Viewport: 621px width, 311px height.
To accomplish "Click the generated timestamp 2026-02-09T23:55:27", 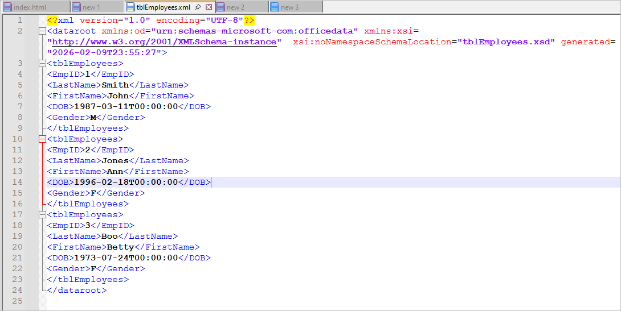I will click(x=104, y=52).
